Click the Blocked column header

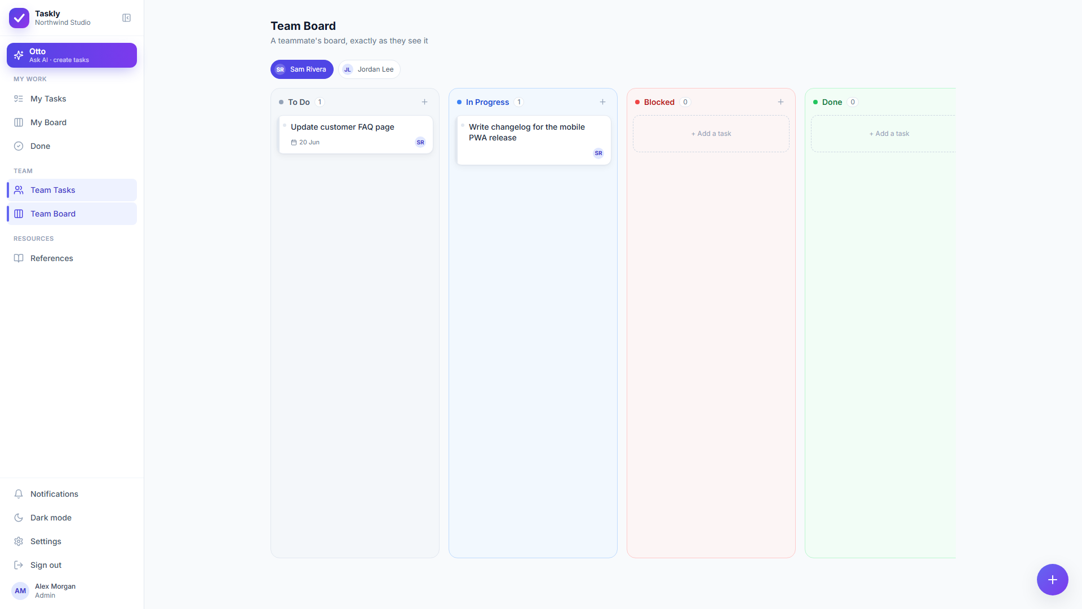[659, 102]
